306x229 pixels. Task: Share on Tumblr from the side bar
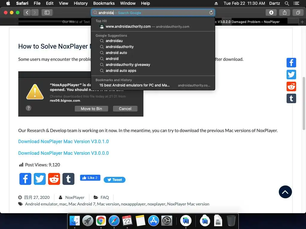[291, 98]
